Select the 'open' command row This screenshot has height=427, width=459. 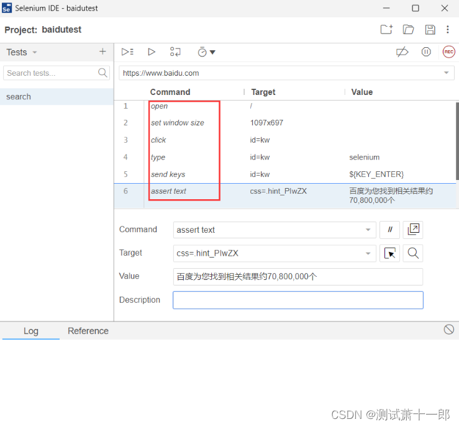[x=285, y=106]
